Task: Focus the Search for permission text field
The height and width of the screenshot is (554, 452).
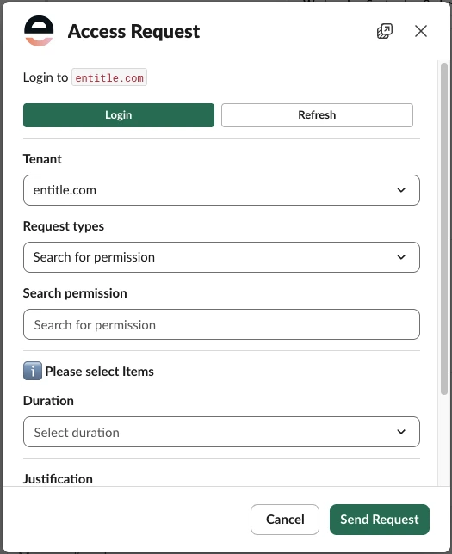Action: [222, 324]
